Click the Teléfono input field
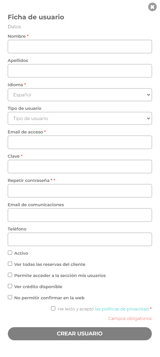This screenshot has width=160, height=357. point(80,239)
